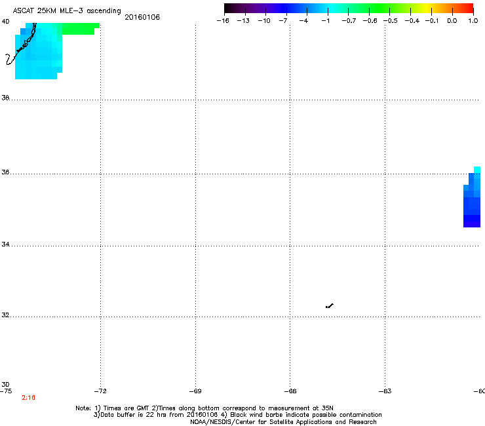Click the cyan data swath at the coastline
The image size is (485, 426).
(x=39, y=51)
